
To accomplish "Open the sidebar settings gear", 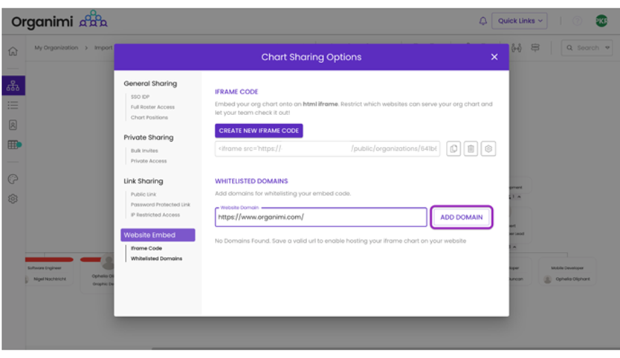I will point(13,199).
